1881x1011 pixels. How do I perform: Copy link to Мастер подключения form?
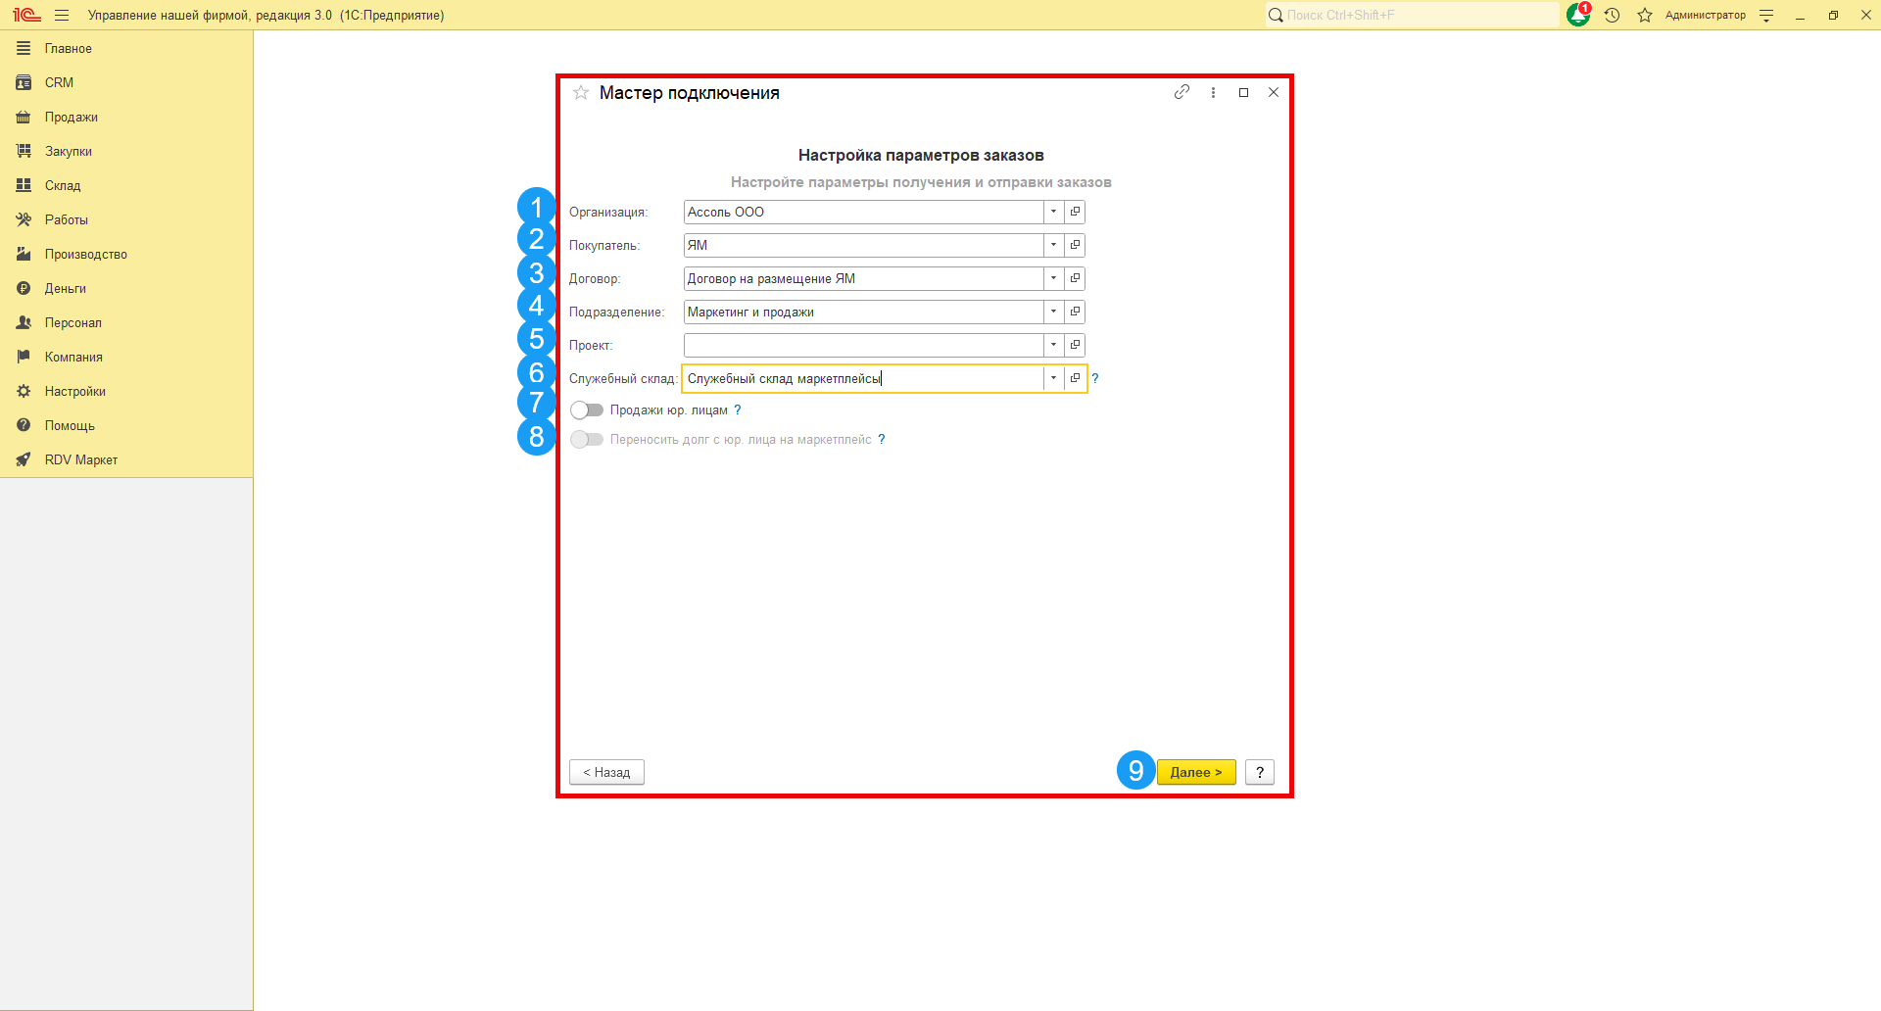tap(1182, 92)
